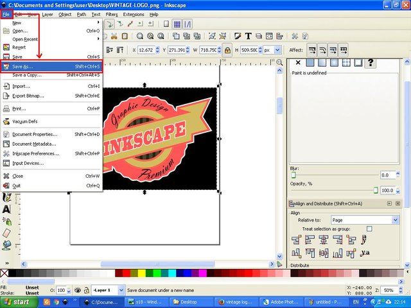The image size is (411, 308).
Task: Click the yellow color swatch
Action: pos(142,273)
